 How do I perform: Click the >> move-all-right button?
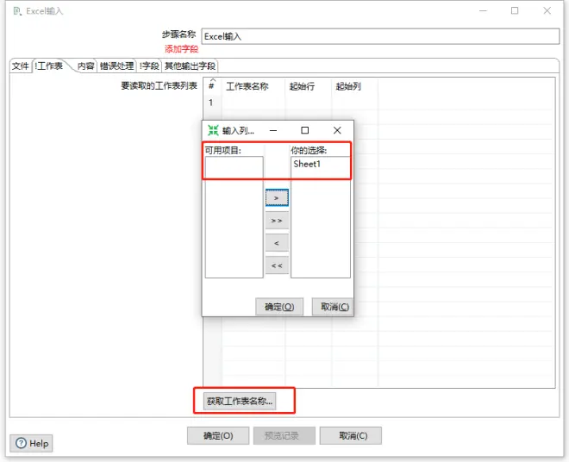277,221
